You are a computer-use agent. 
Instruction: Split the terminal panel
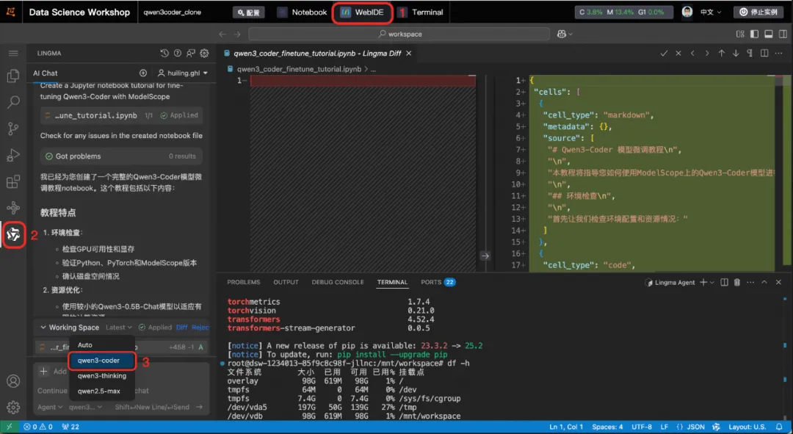point(724,282)
